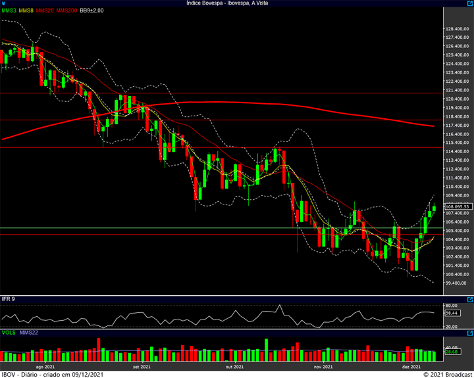Click the VOL$ indicator label
The width and height of the screenshot is (474, 378).
coord(9,333)
